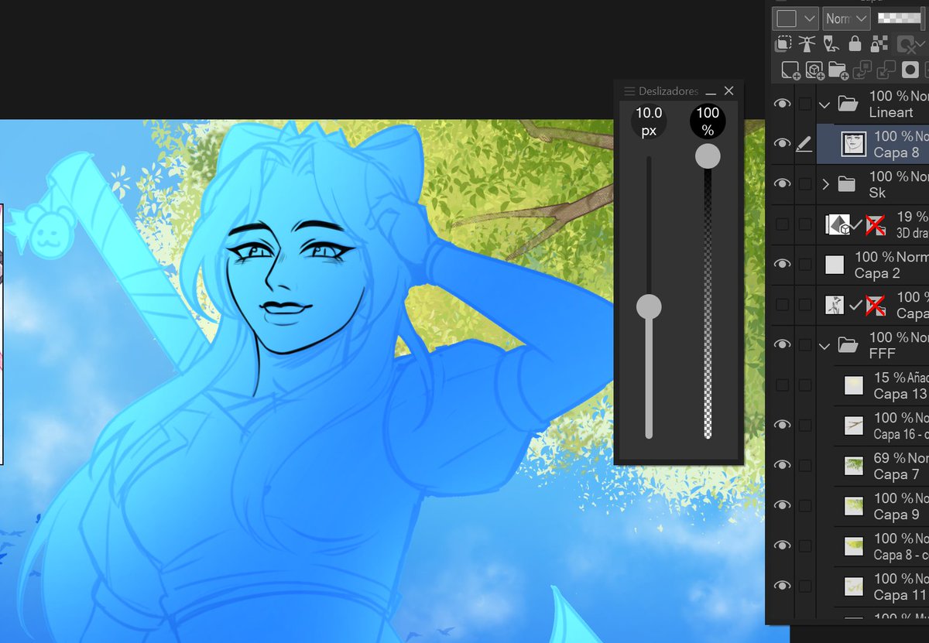Screen dimensions: 929x643
Task: Select the Capa 8 layer face thumbnail
Action: coord(853,144)
